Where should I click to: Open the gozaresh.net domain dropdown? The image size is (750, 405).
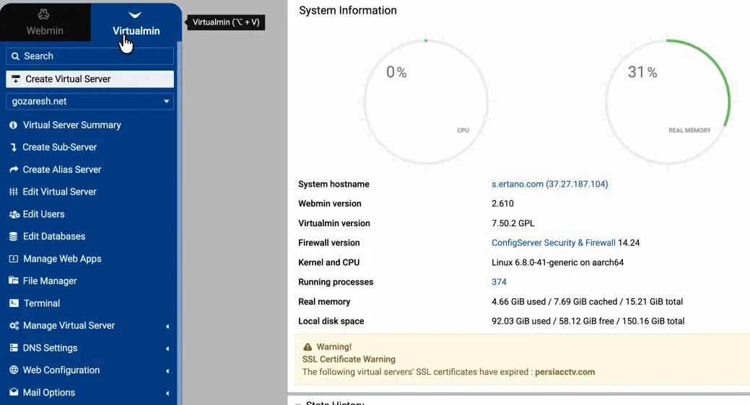(90, 102)
